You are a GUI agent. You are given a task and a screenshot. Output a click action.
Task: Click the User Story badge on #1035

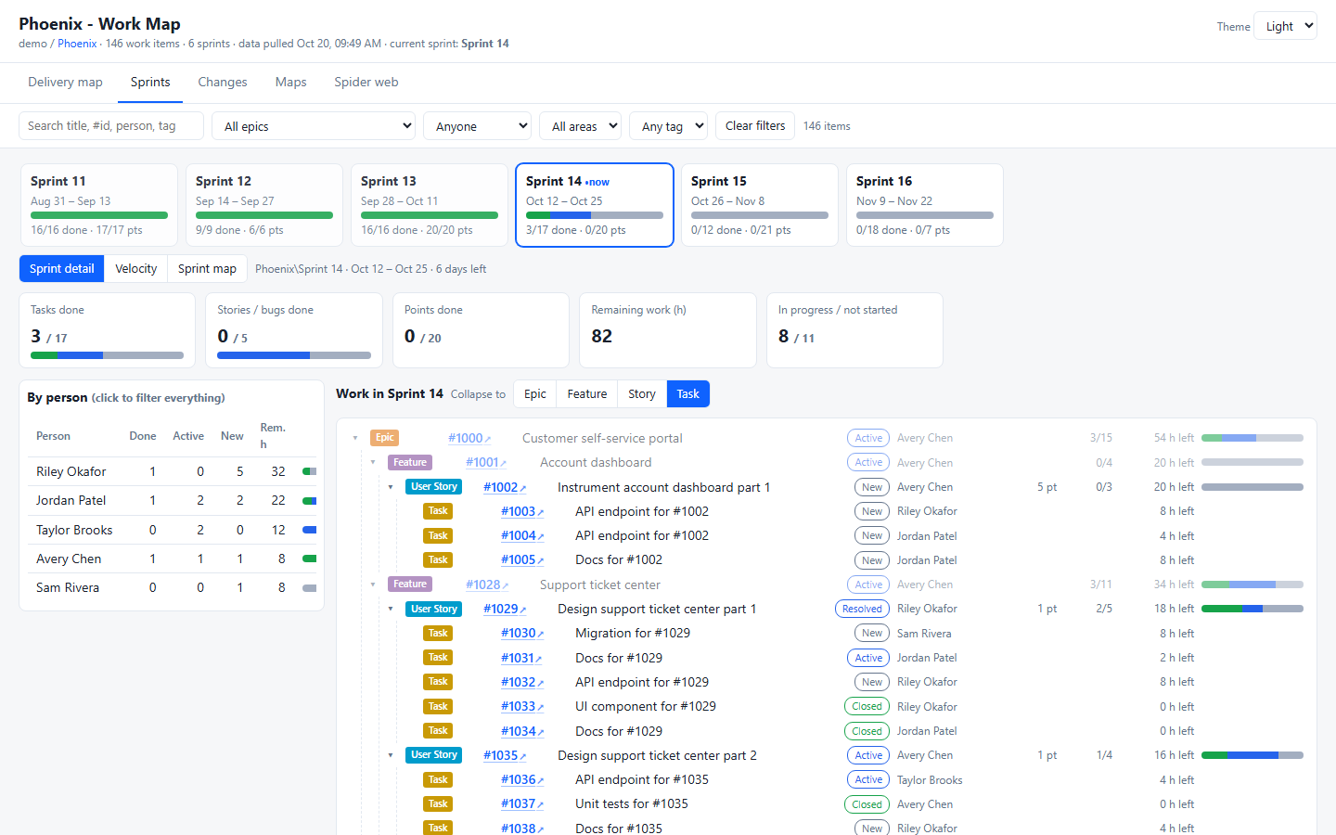[x=434, y=755]
